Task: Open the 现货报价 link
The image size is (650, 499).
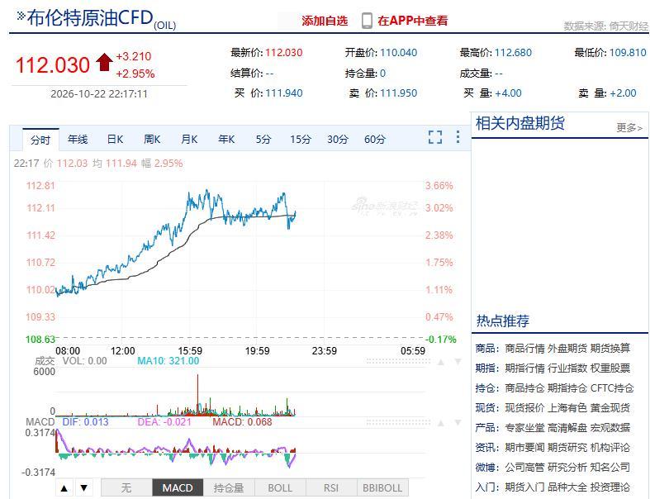Action: click(524, 408)
